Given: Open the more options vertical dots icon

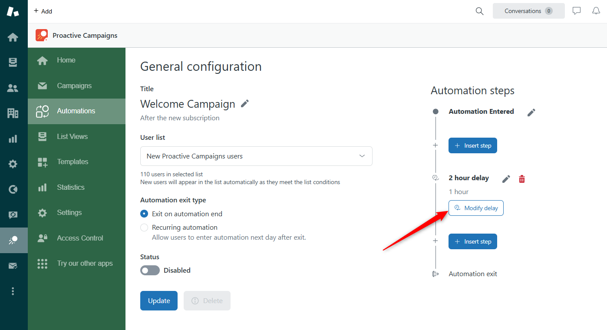Looking at the screenshot, I should pos(13,291).
